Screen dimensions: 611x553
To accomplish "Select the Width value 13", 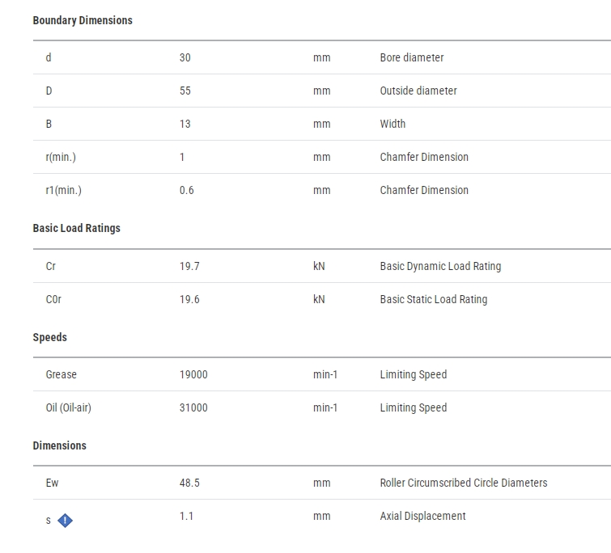I will [185, 124].
